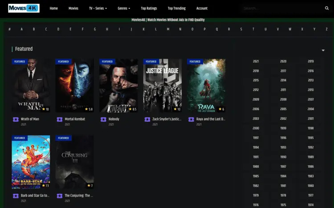The height and width of the screenshot is (208, 334).
Task: Click movie icon beside The Conjuring title
Action: tap(60, 196)
